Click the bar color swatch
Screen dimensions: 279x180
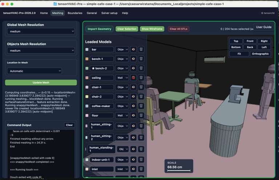87,50
